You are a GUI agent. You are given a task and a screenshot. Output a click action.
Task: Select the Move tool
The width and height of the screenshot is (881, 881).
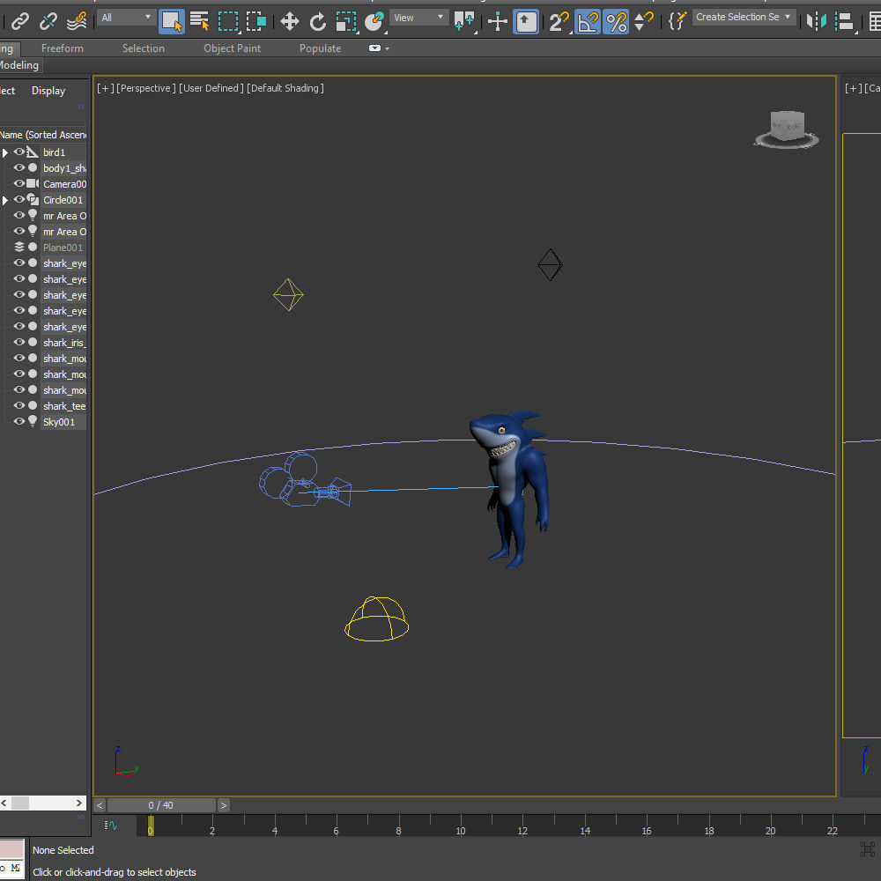click(x=289, y=21)
